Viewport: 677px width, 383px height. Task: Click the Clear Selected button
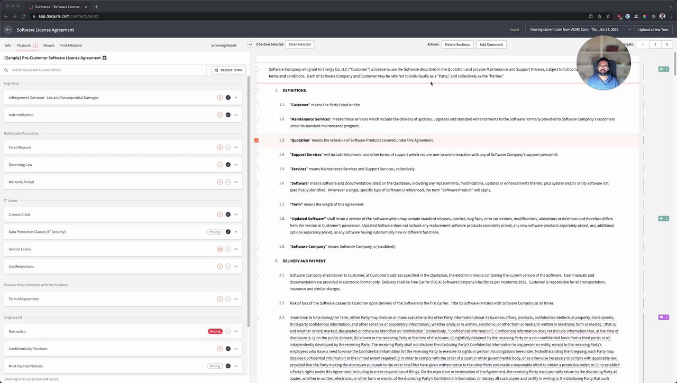click(x=300, y=44)
